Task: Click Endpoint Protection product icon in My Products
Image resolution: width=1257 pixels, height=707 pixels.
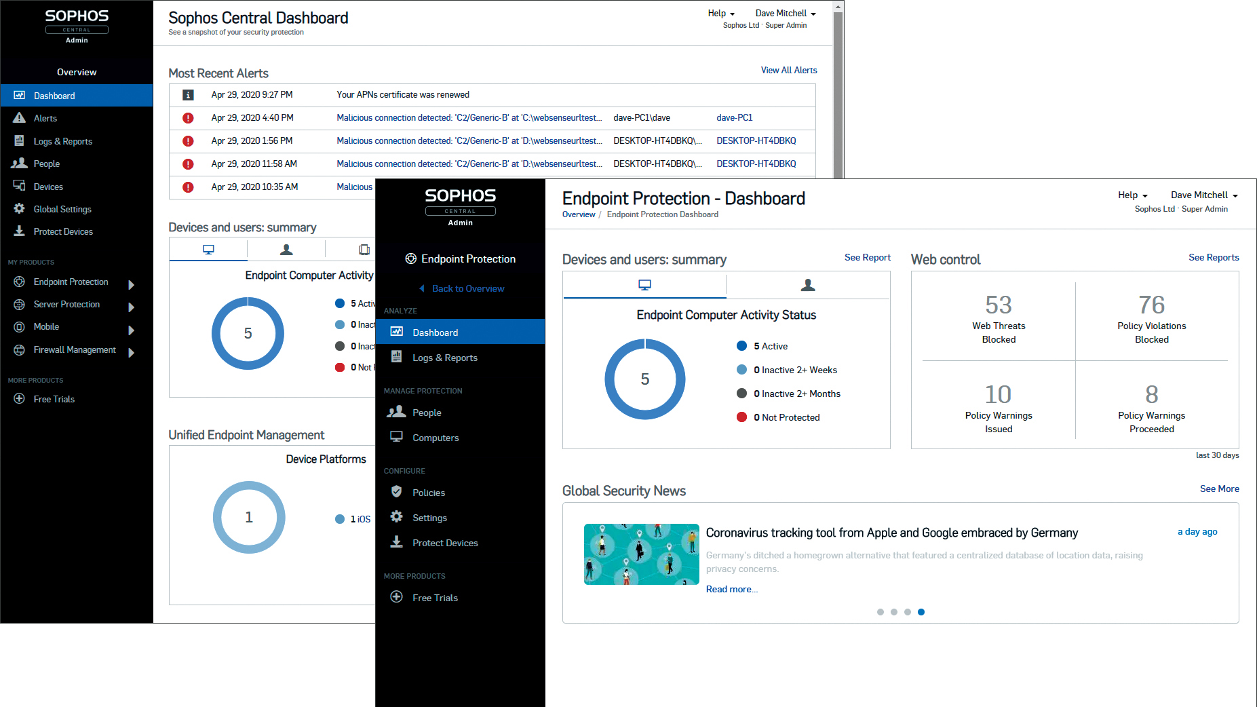Action: click(20, 282)
